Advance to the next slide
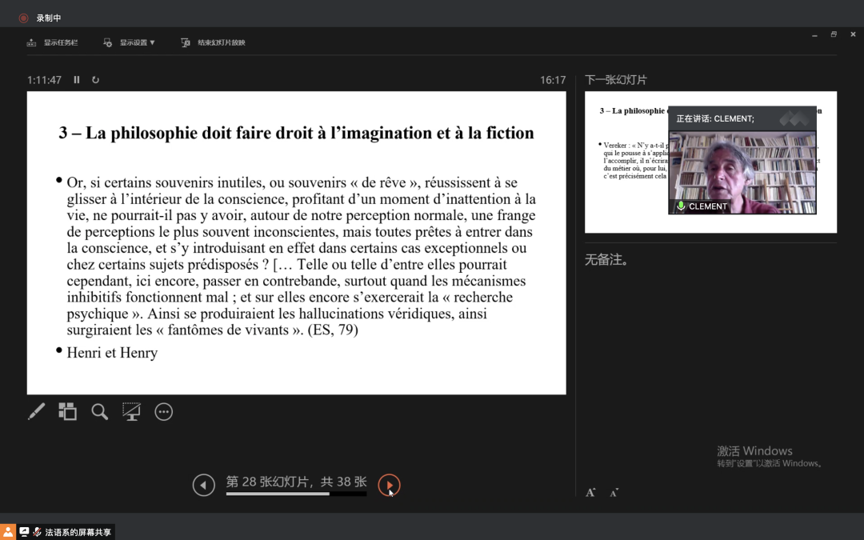 (389, 485)
